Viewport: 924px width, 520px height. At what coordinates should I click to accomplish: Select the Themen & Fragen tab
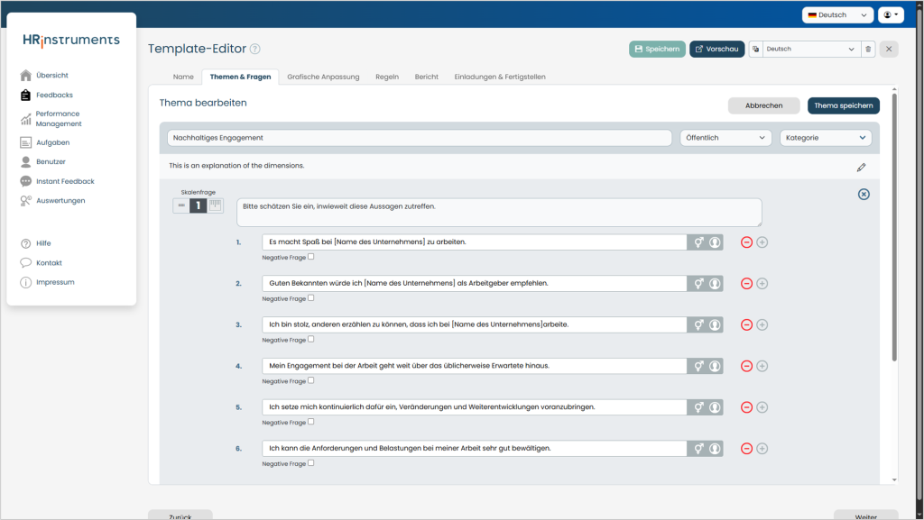pyautogui.click(x=240, y=78)
